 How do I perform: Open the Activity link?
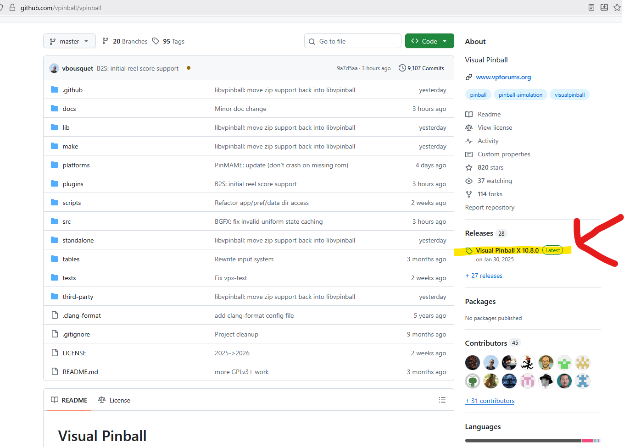[x=482, y=141]
